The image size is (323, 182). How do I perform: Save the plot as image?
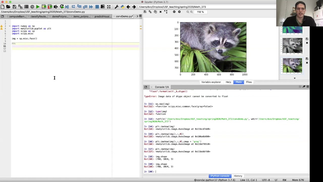(x=145, y=12)
